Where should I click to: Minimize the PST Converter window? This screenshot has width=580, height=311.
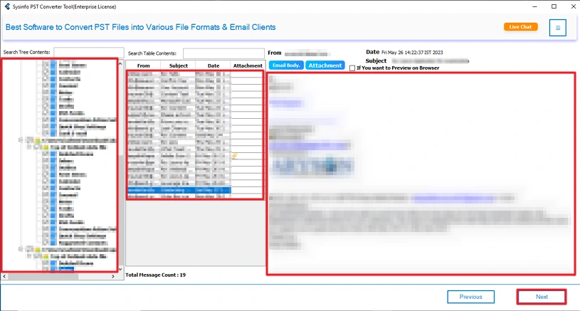coord(534,6)
